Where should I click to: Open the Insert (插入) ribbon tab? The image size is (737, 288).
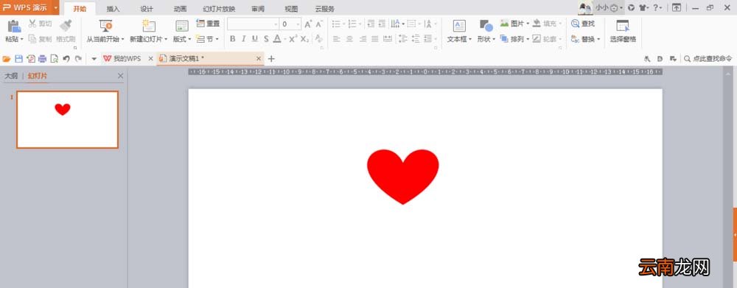click(x=113, y=9)
